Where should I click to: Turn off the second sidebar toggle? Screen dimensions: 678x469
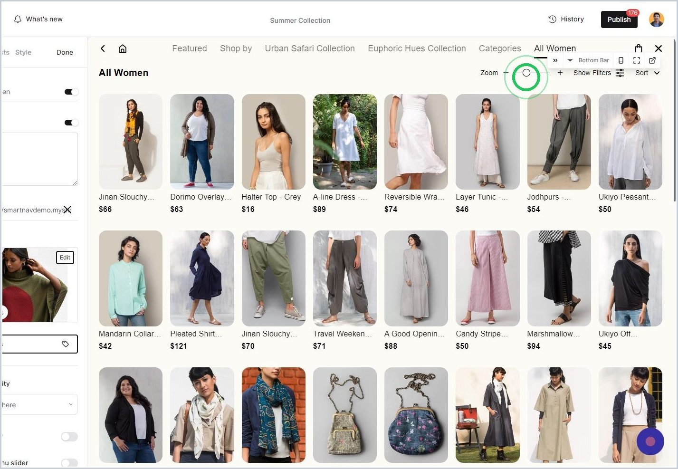tap(71, 123)
